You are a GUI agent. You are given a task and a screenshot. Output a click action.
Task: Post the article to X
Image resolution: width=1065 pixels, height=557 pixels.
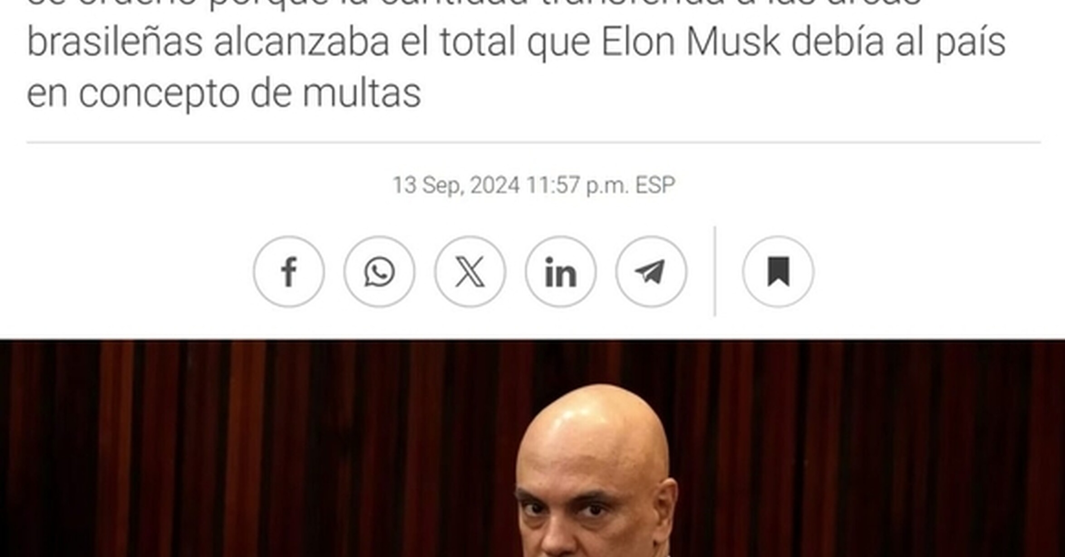[x=470, y=272]
